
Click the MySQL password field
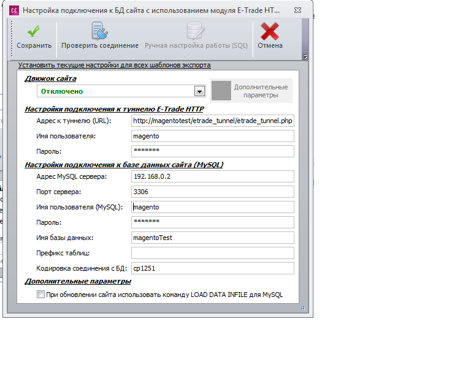213,222
